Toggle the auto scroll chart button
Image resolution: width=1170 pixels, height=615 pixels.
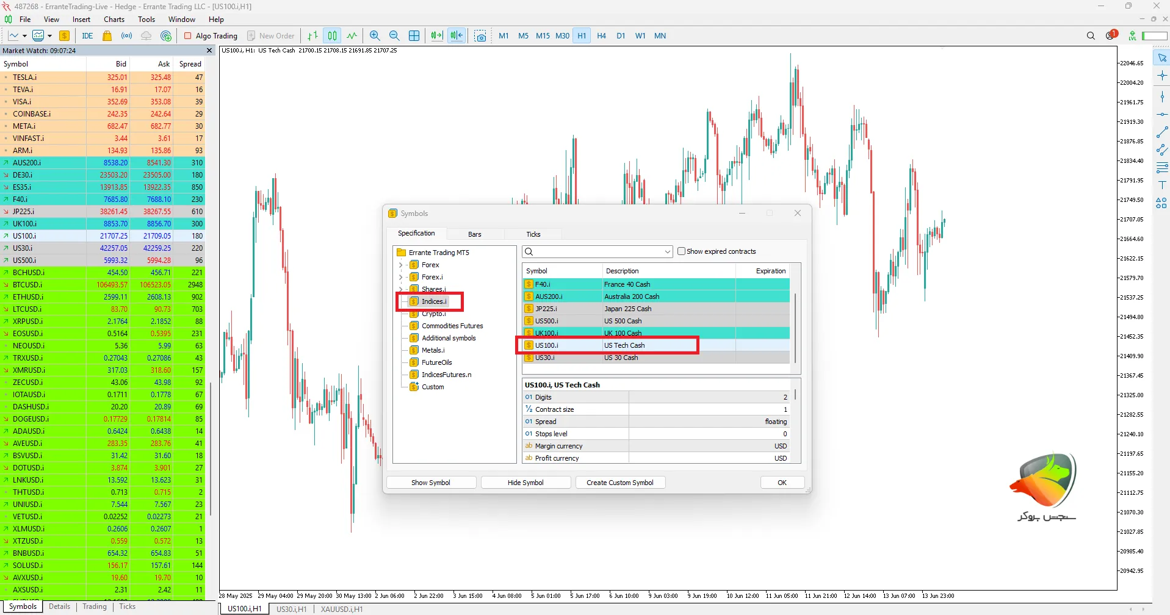(x=436, y=36)
